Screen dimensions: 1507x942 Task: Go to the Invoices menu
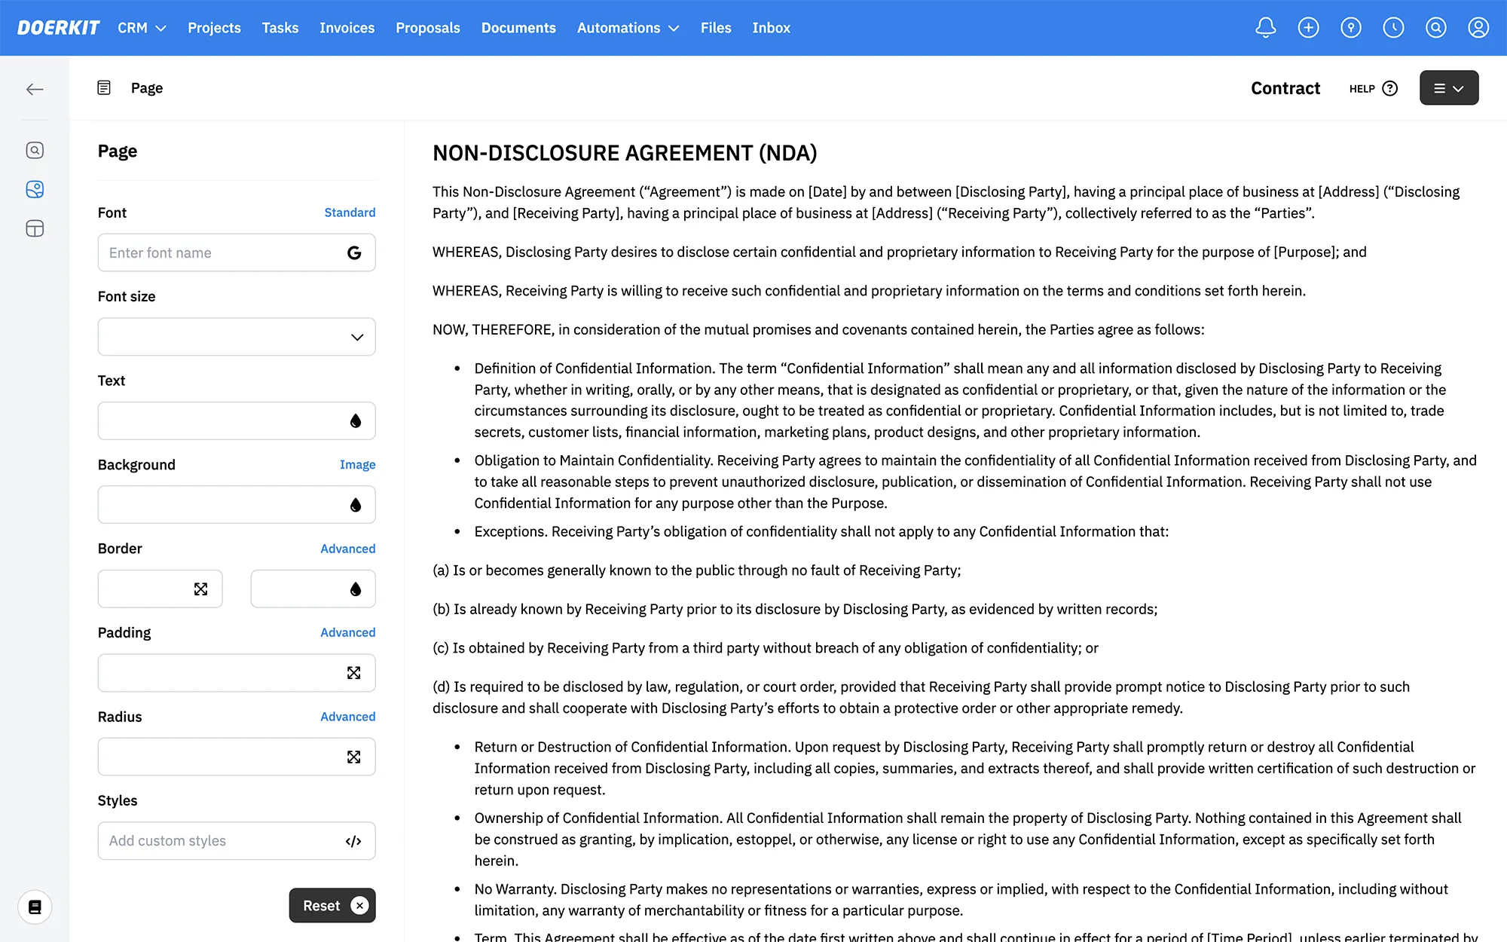pos(347,28)
